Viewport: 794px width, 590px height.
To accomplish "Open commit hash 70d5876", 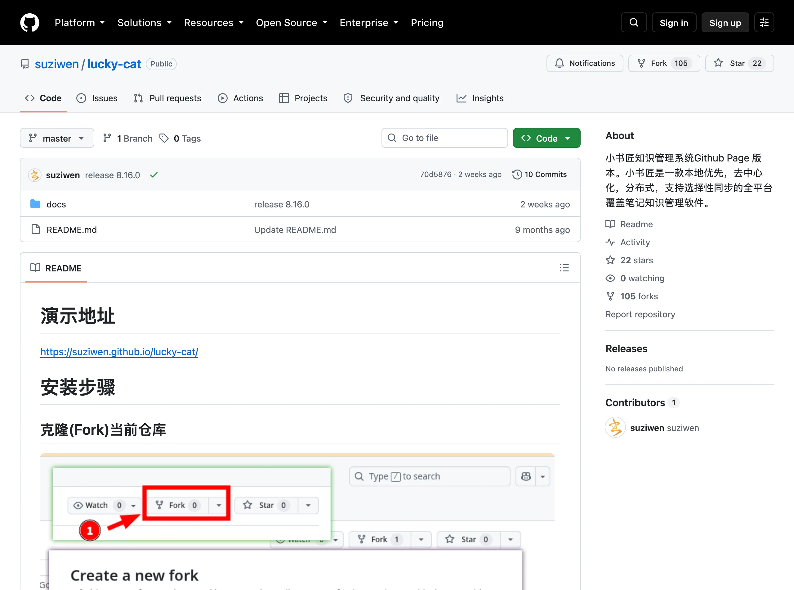I will click(x=435, y=174).
